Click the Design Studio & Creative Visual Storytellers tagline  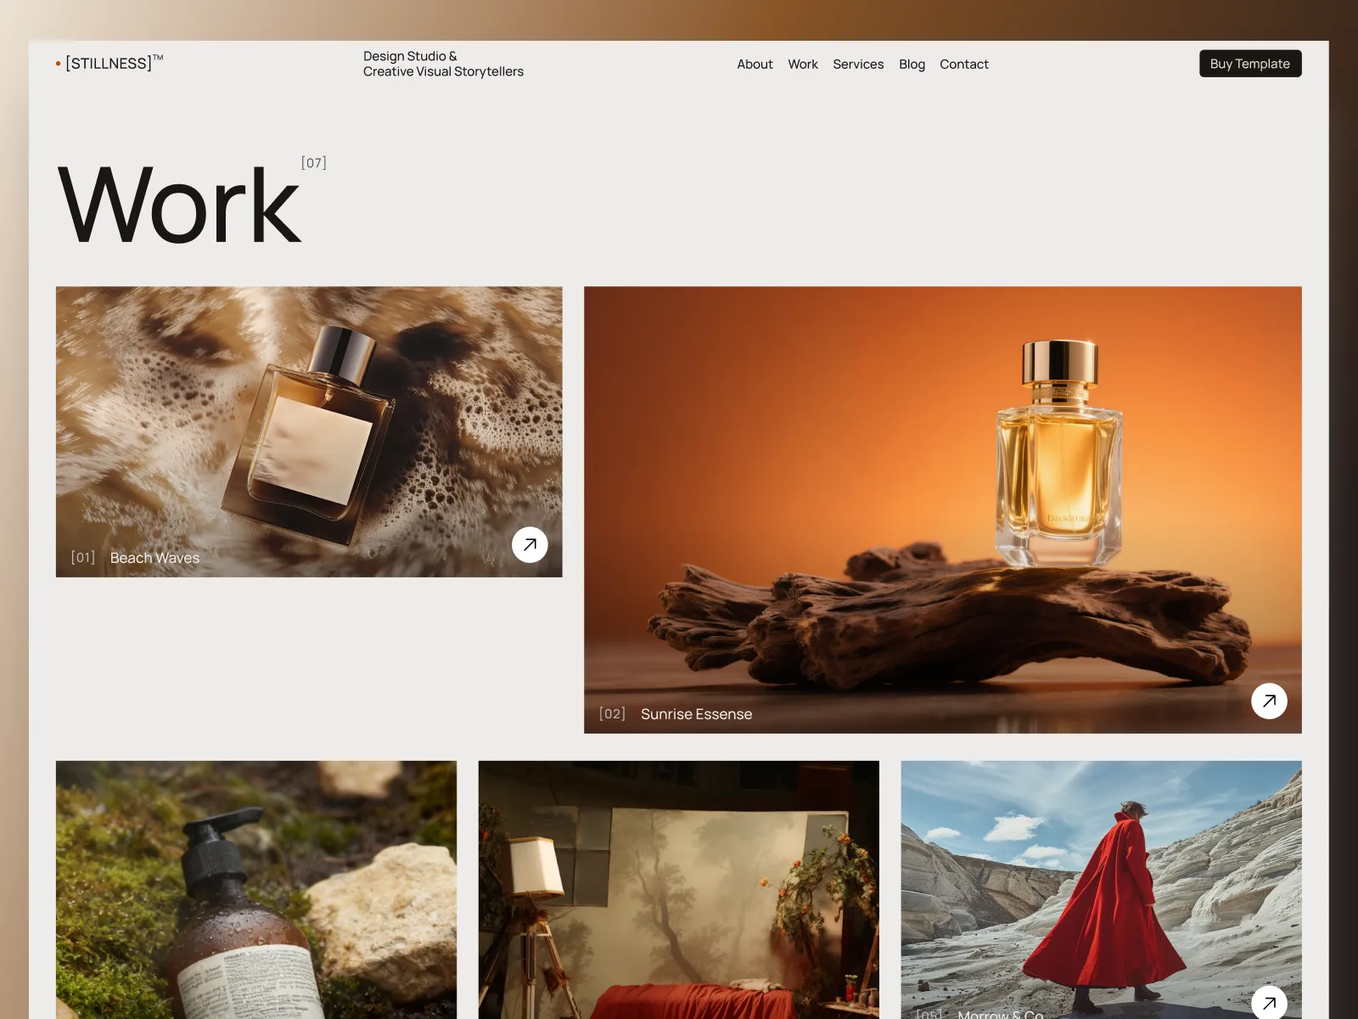[x=443, y=64]
